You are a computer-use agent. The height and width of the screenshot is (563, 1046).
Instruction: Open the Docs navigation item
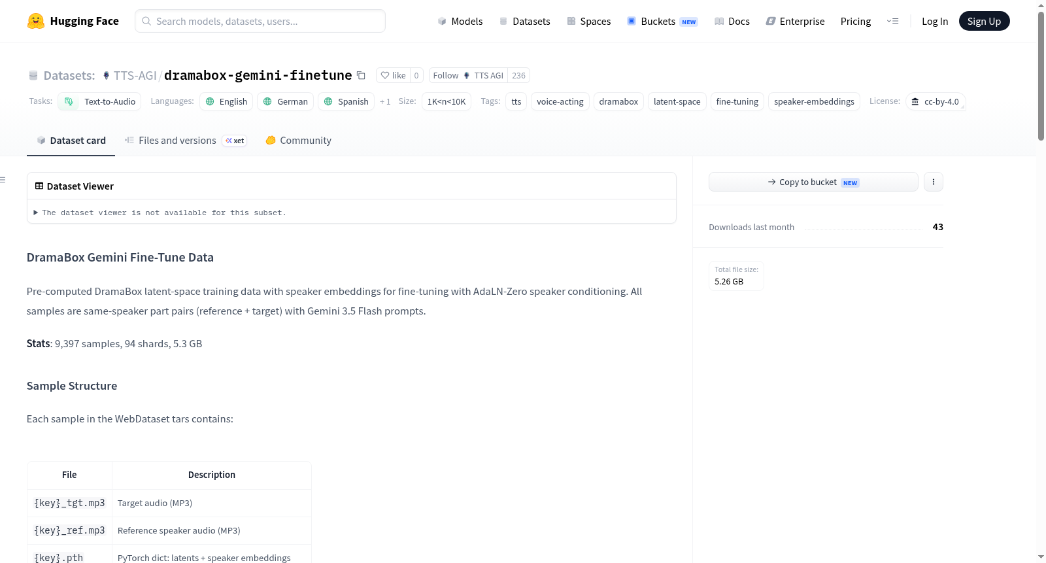click(x=732, y=21)
